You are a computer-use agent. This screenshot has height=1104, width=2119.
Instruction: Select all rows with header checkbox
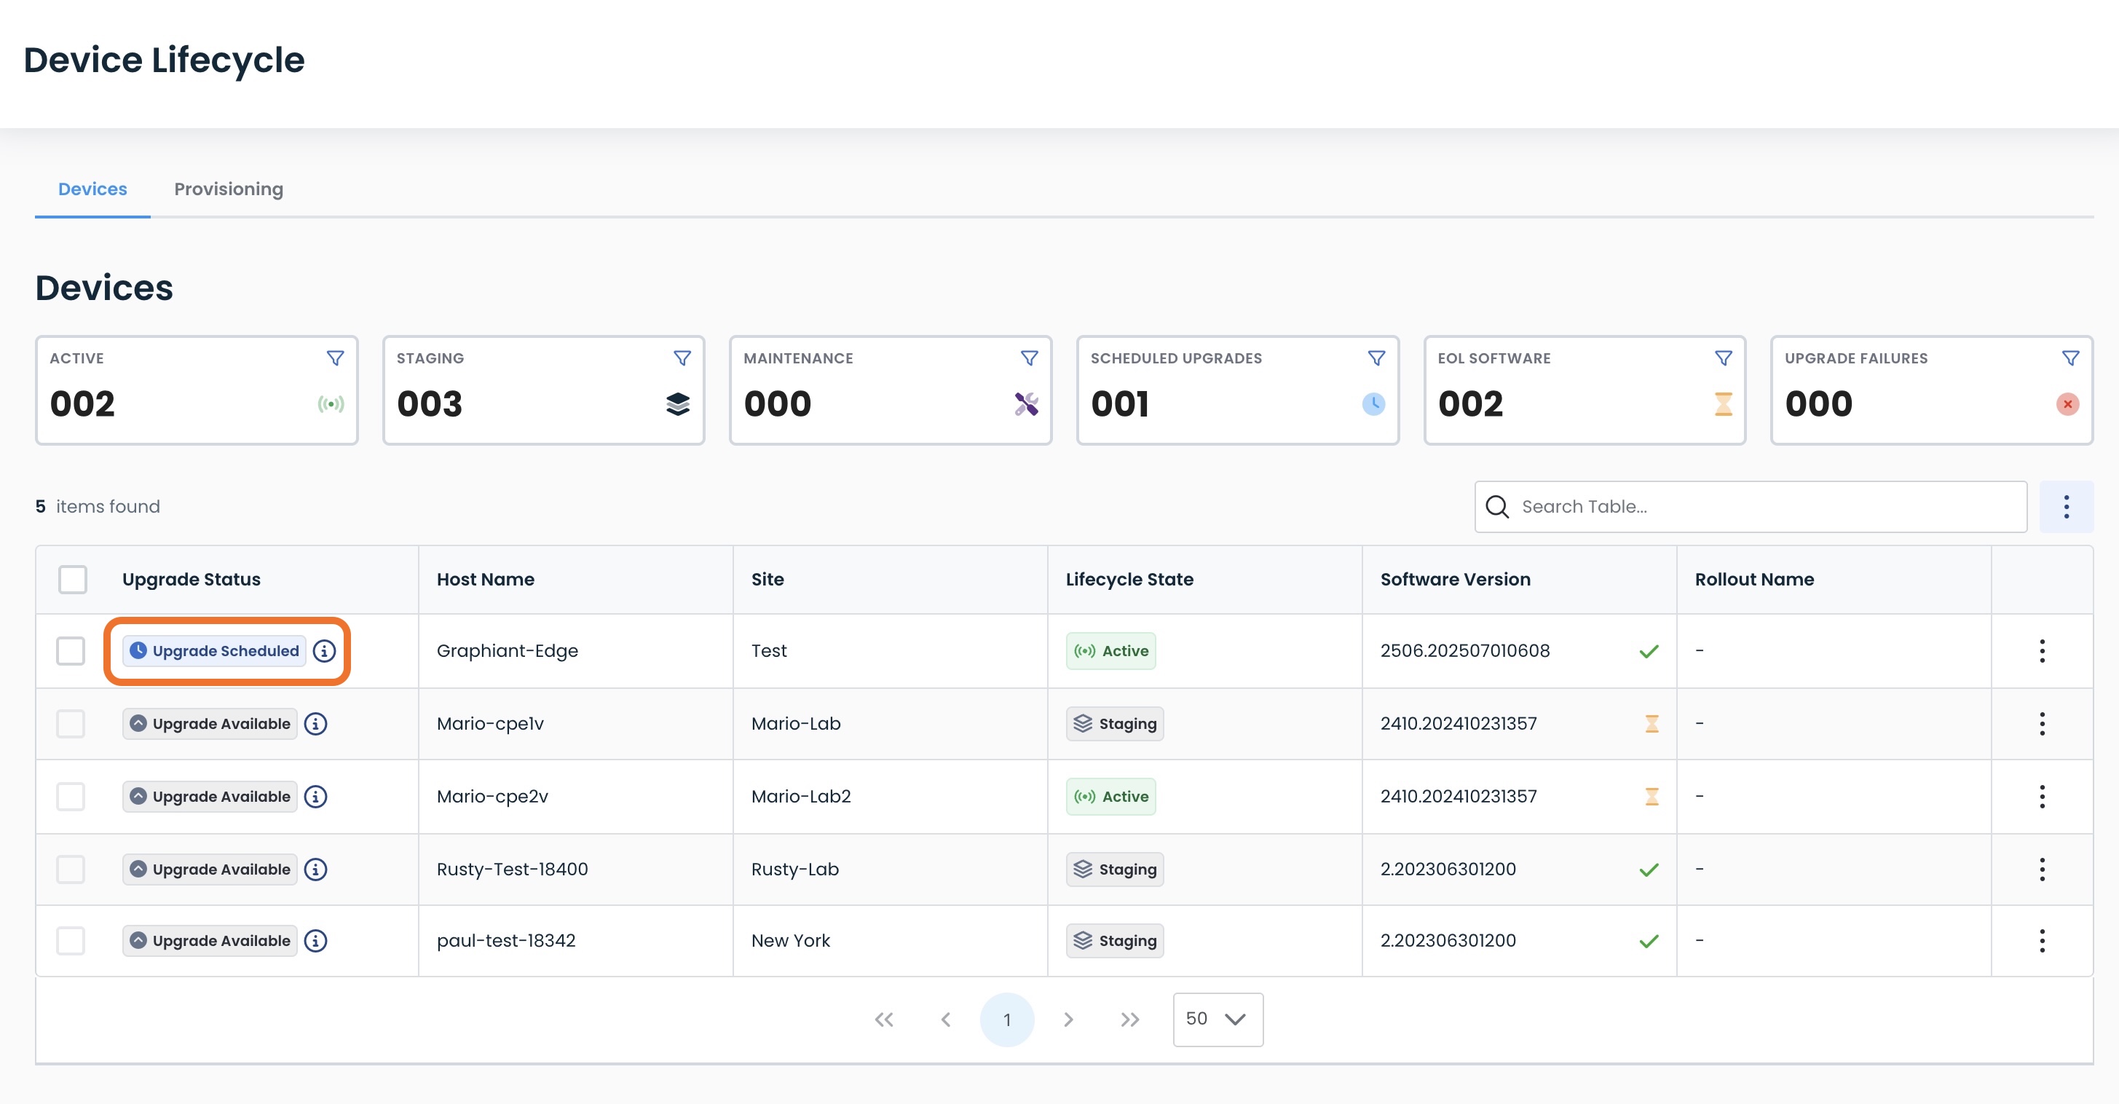72,579
